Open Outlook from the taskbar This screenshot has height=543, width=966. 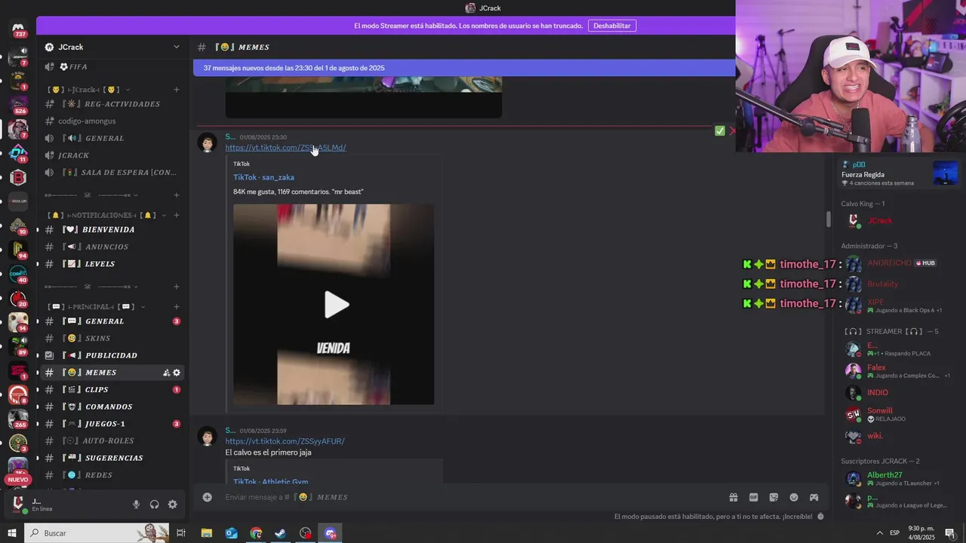click(232, 533)
